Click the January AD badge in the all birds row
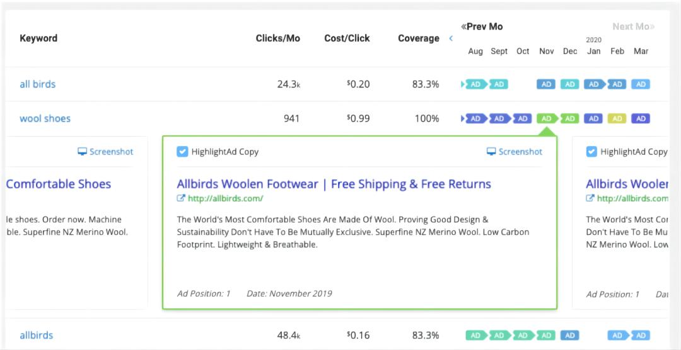 [593, 84]
